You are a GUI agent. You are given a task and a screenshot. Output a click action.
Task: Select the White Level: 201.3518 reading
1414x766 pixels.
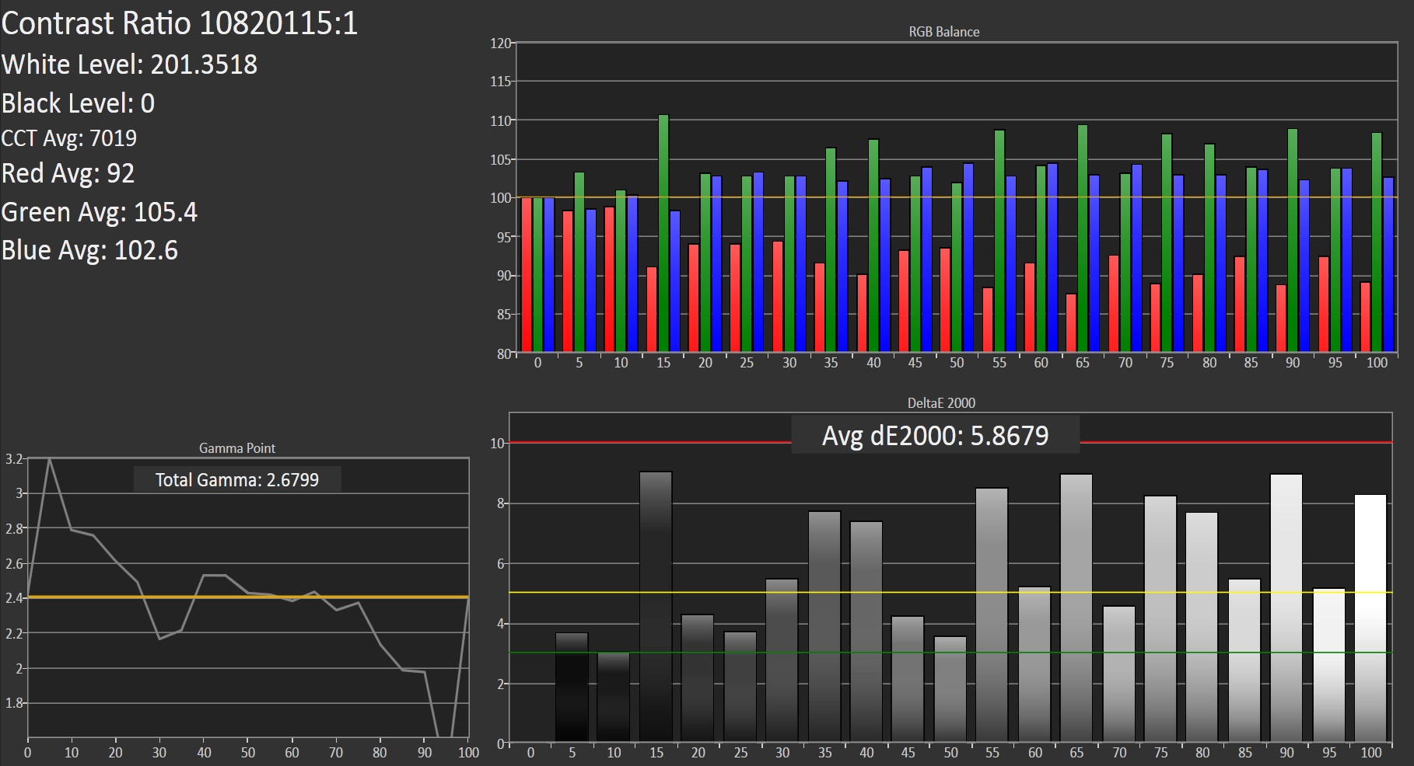tap(129, 64)
